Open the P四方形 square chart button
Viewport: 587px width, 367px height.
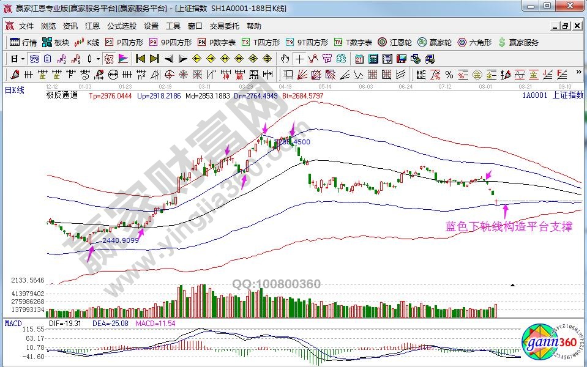(x=124, y=42)
